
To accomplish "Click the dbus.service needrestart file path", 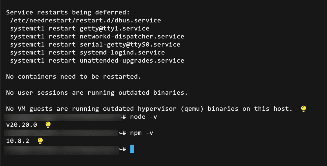I will 85,21.
